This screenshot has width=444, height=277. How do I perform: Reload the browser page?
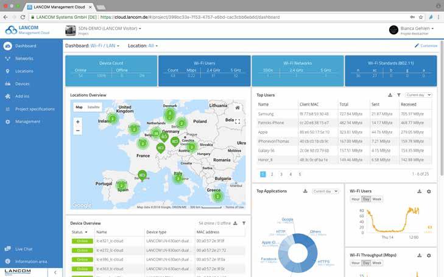pyautogui.click(x=23, y=17)
